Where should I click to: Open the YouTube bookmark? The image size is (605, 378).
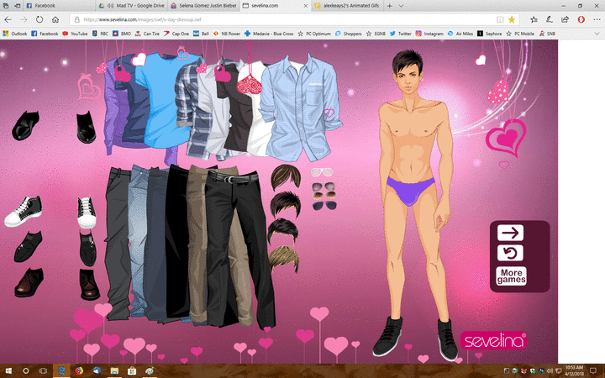[75, 34]
